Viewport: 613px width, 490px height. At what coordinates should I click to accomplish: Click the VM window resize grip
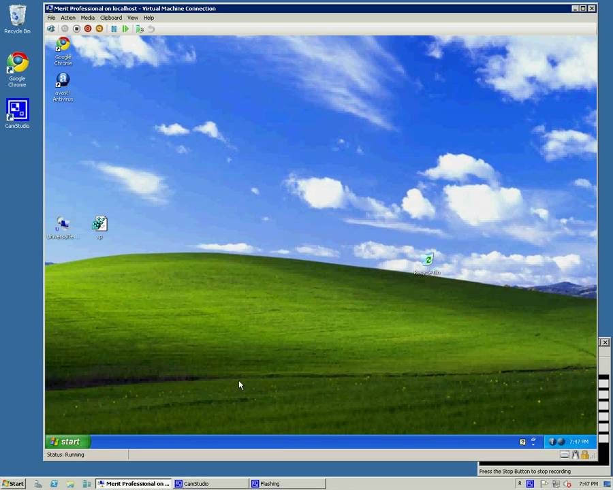tap(593, 455)
